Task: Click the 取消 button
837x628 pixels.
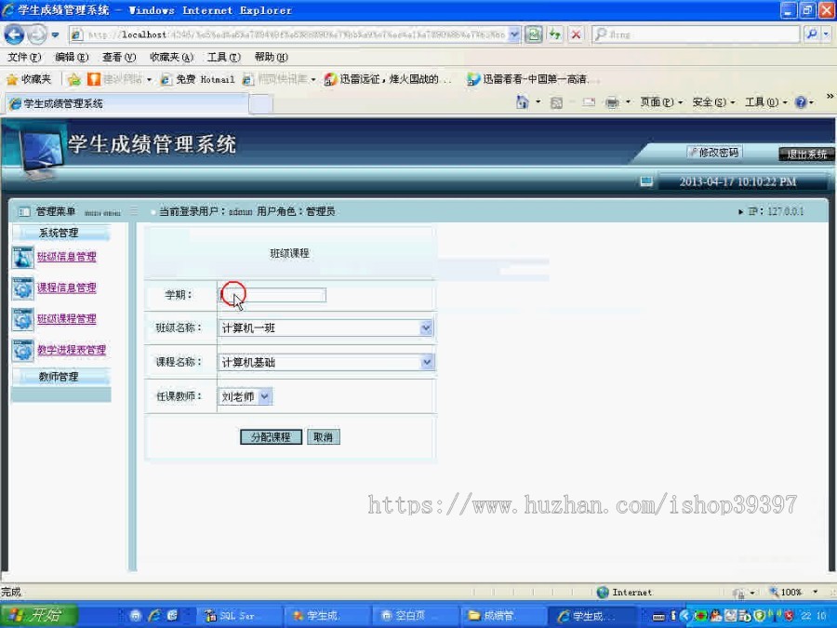Action: (324, 437)
